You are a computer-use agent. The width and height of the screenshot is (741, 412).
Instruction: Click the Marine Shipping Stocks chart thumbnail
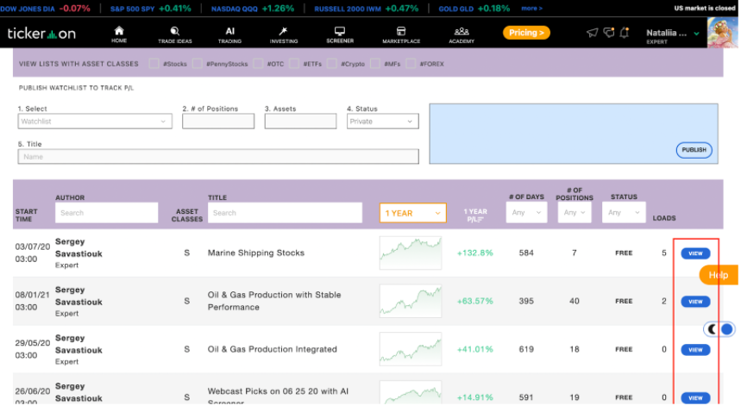pos(411,253)
